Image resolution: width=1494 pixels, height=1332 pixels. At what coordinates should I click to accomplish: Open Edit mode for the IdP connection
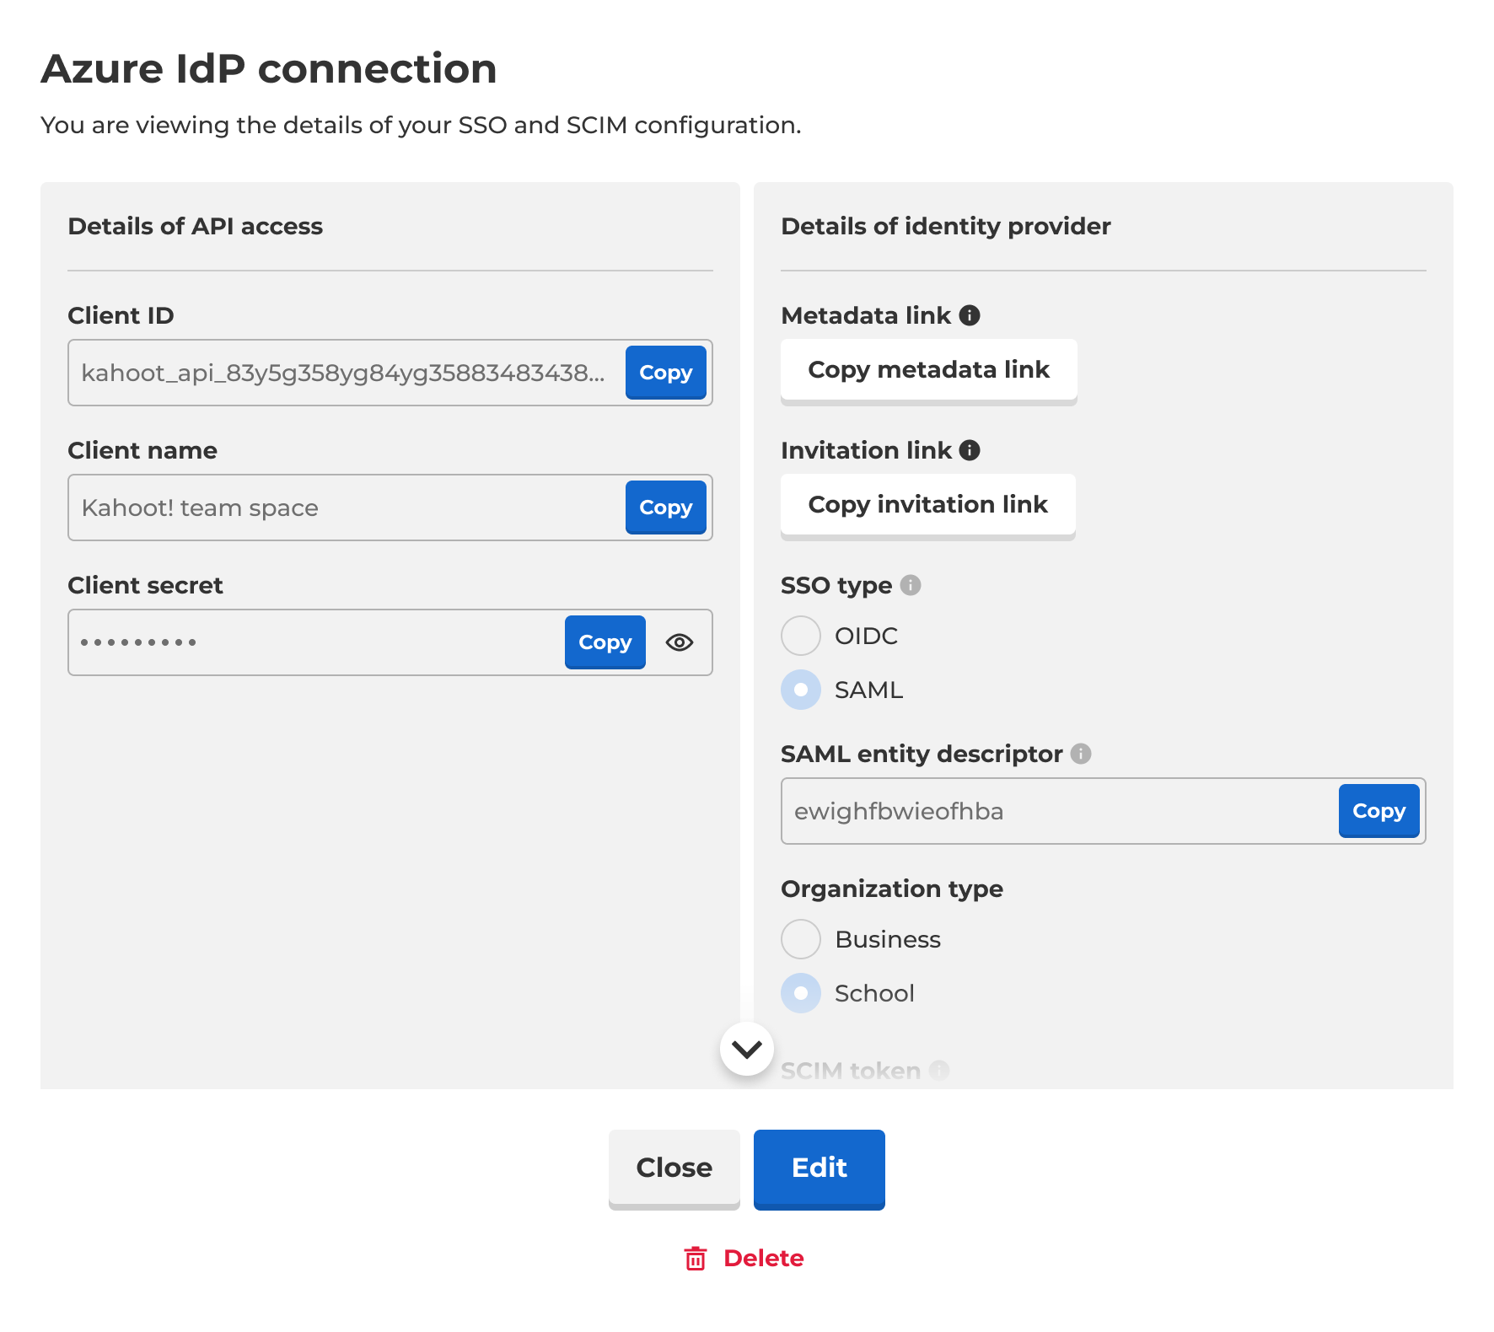818,1168
